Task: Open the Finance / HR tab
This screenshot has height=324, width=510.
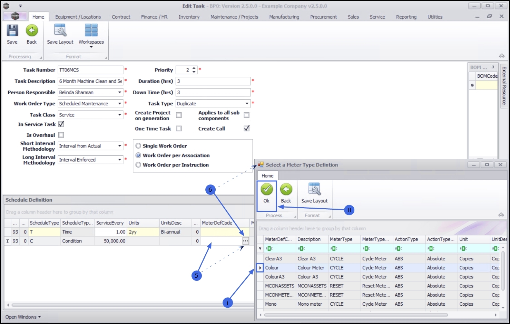Action: [154, 17]
